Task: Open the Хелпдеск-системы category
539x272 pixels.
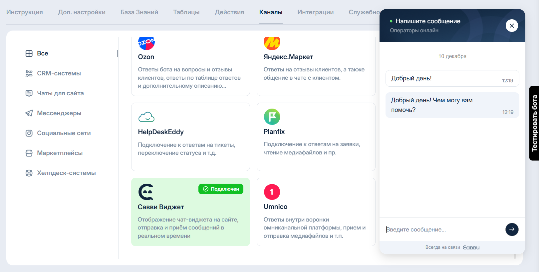Action: [x=66, y=173]
